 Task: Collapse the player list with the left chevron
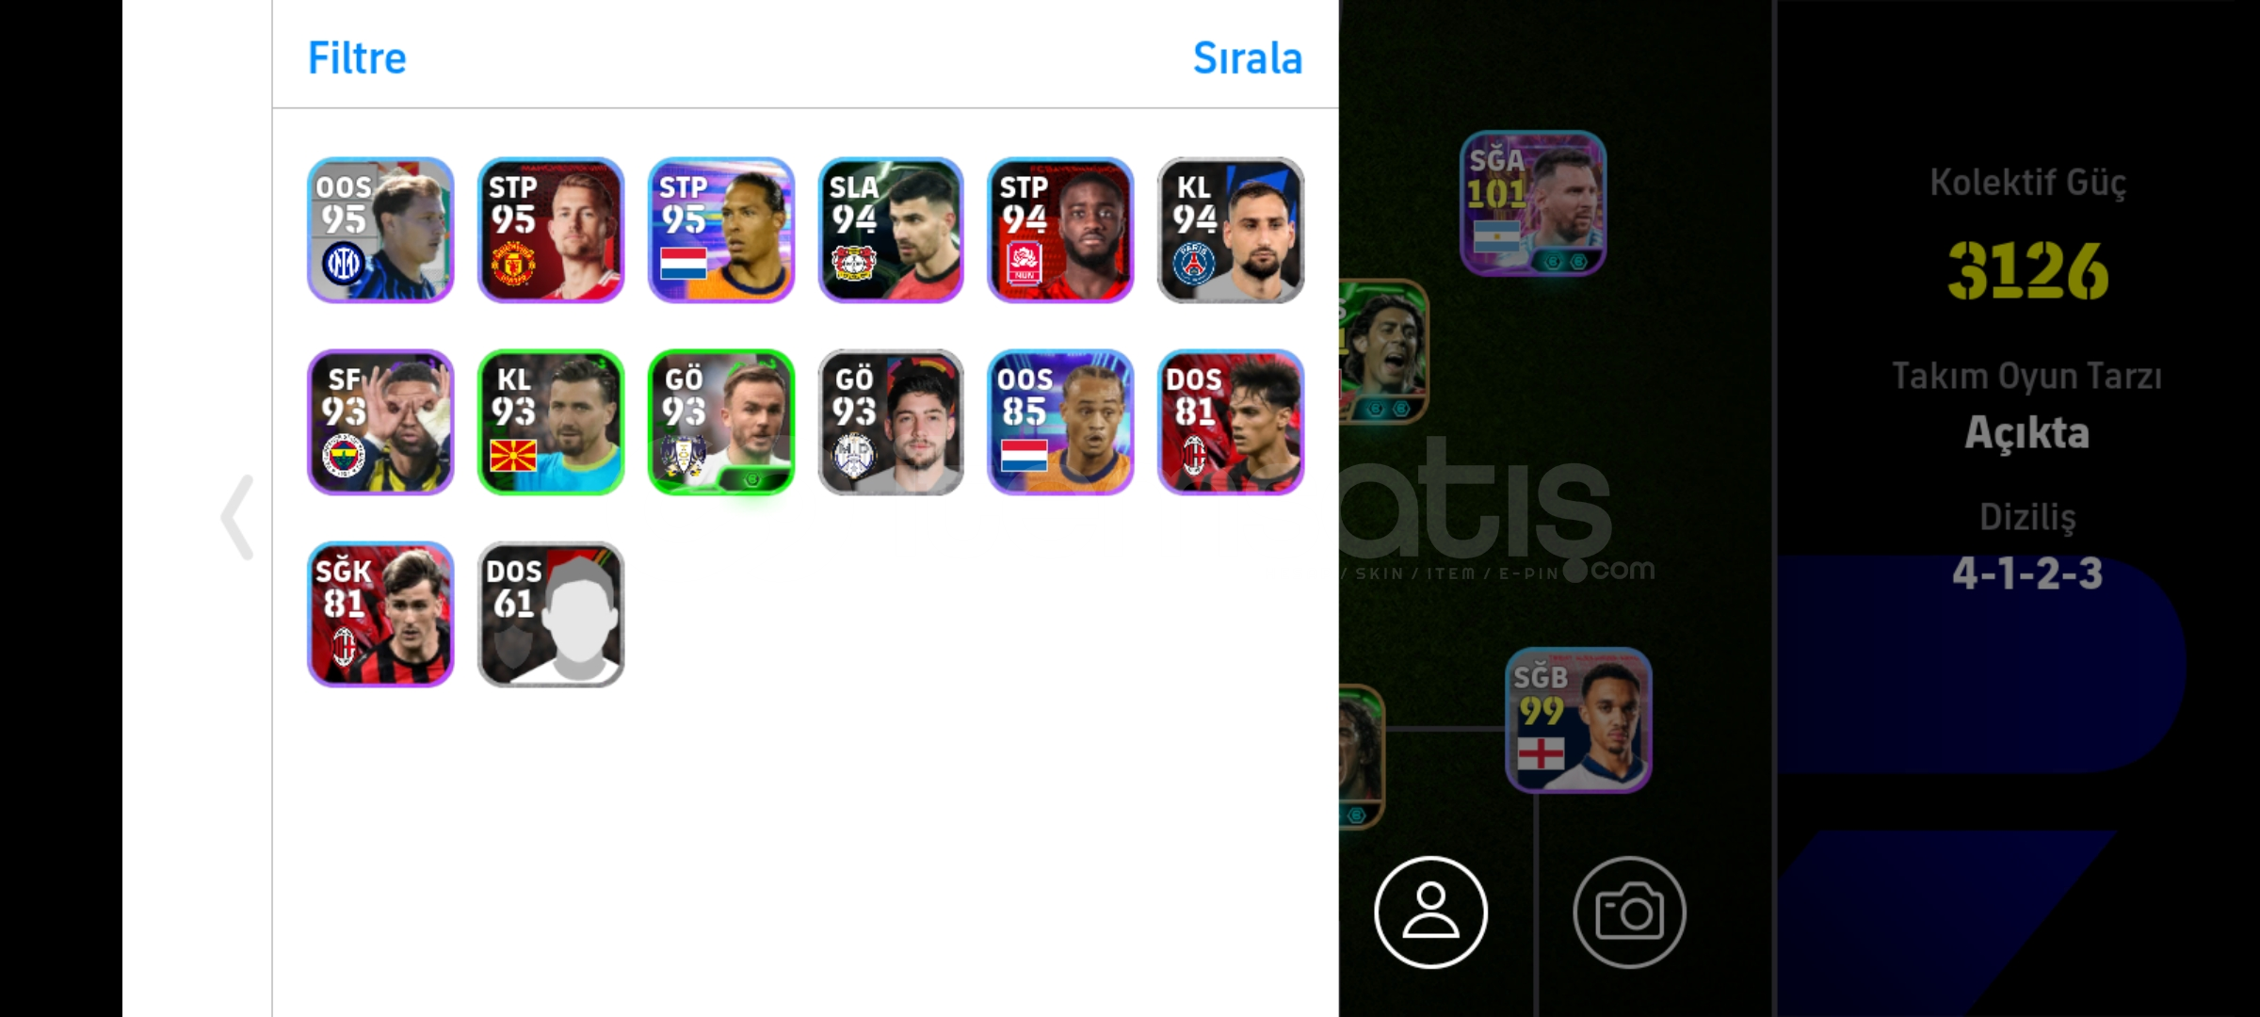[237, 517]
